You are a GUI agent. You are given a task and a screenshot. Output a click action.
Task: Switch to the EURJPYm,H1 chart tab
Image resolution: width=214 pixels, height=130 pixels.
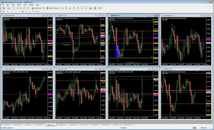tap(84, 125)
